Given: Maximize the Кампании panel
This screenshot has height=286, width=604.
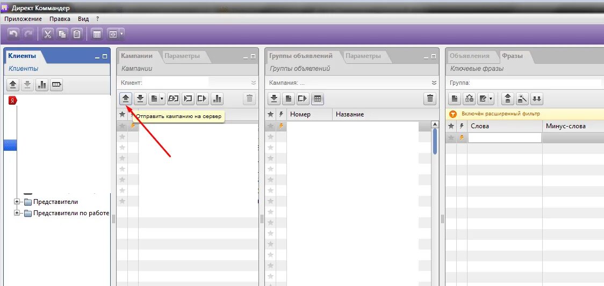Looking at the screenshot, I should [x=253, y=56].
